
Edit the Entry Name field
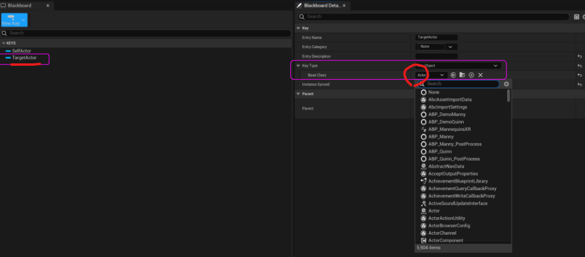436,37
